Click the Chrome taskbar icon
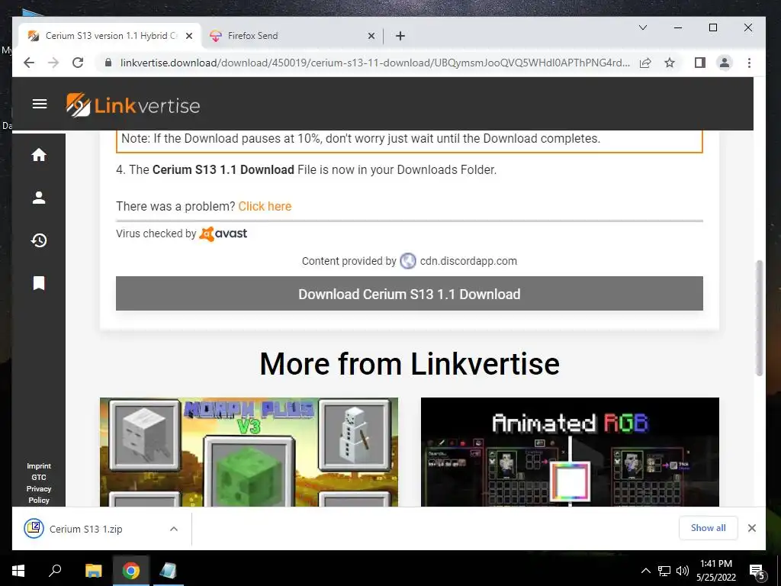The width and height of the screenshot is (781, 586). [131, 571]
